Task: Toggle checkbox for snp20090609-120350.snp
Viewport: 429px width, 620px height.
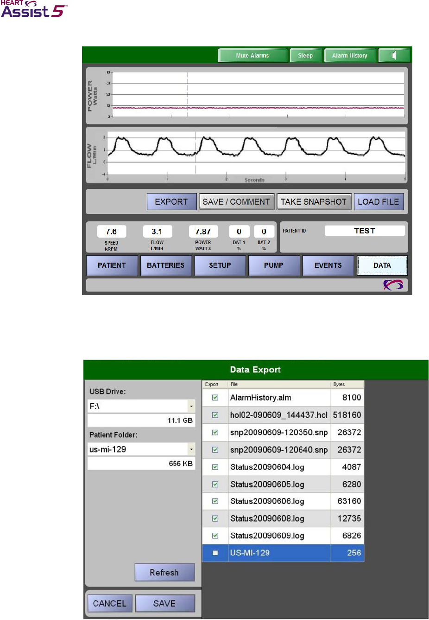Action: (215, 433)
